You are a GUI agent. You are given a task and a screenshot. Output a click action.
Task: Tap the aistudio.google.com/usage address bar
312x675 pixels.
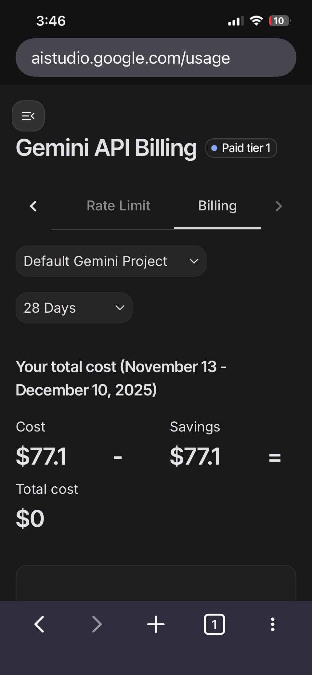click(x=156, y=58)
